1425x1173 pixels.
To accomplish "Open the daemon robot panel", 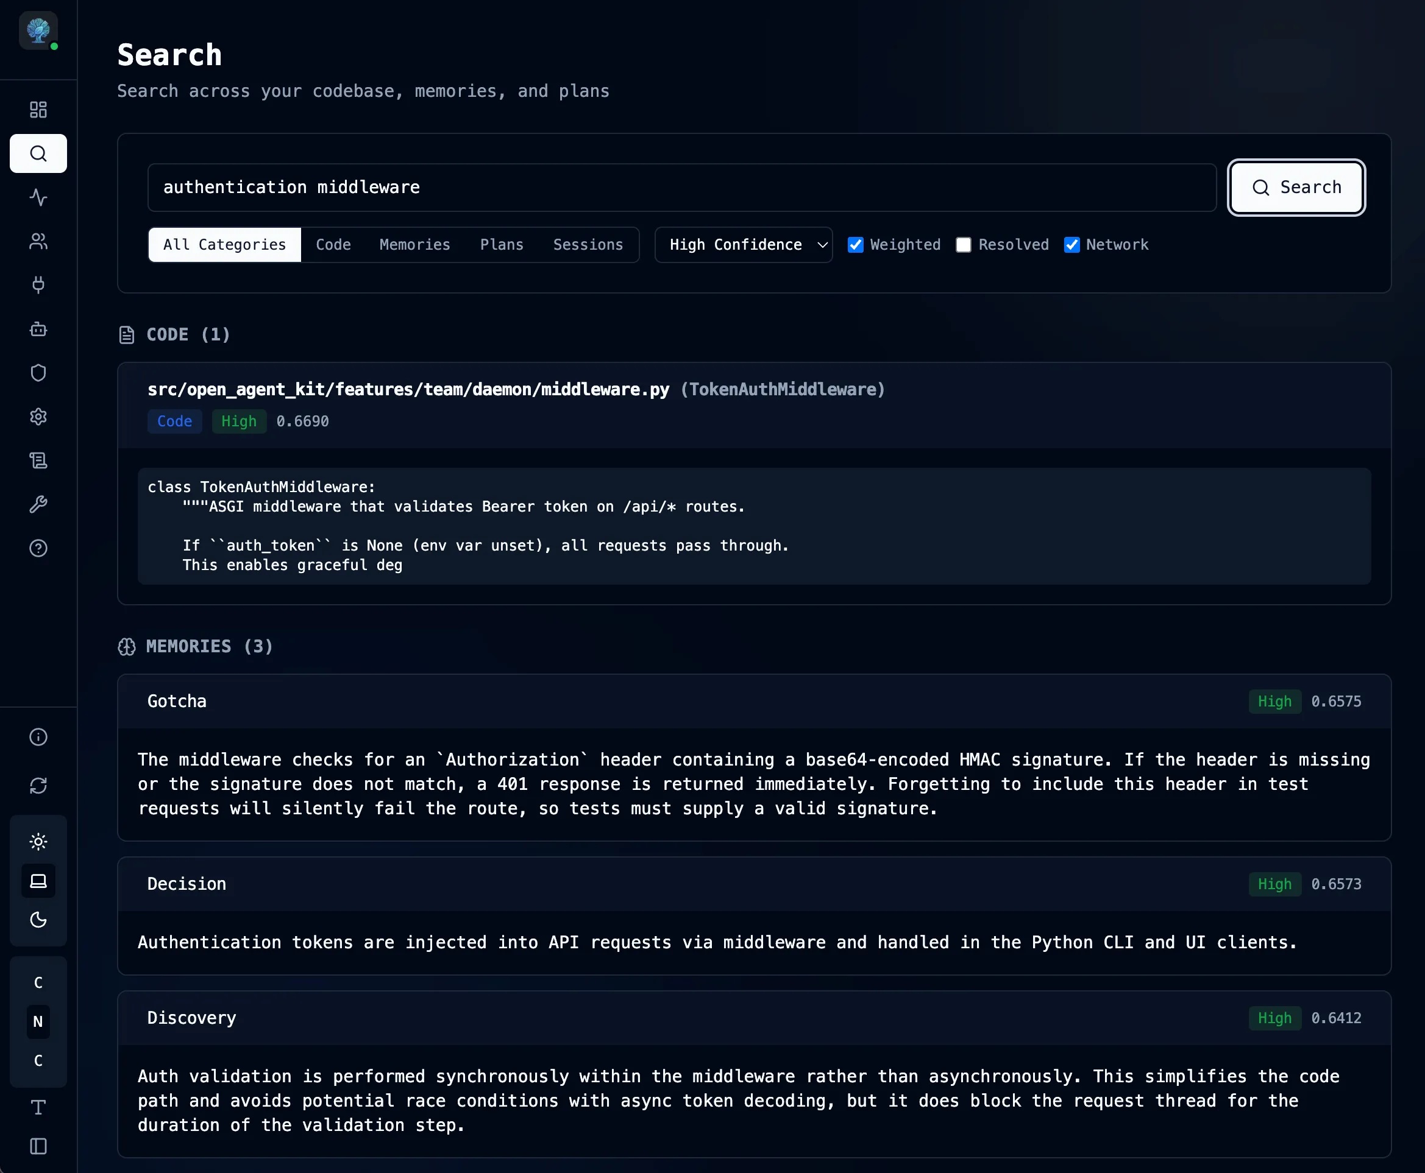I will [38, 329].
